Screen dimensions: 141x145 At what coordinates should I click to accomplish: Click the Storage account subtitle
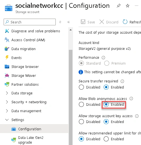coord(27,12)
